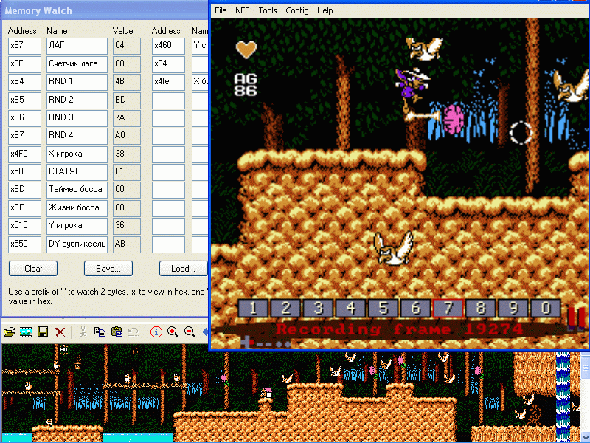Click the Жизни босса name field
Screen dimensions: 590x443
(x=77, y=208)
